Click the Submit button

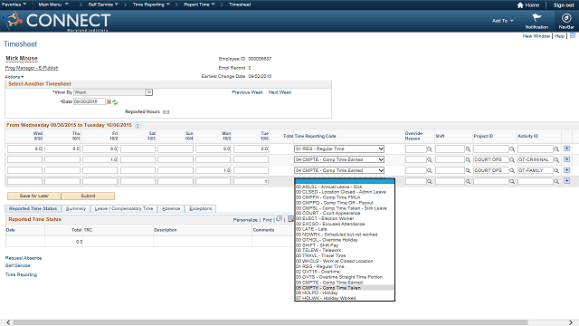pos(88,196)
